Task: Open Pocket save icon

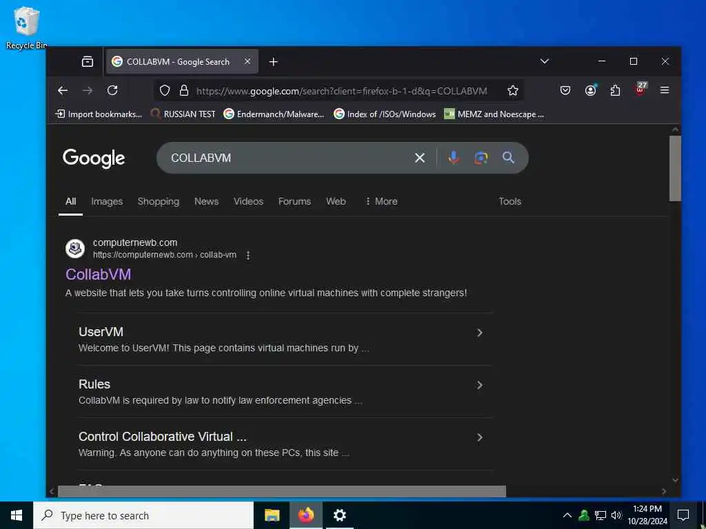Action: (x=565, y=90)
